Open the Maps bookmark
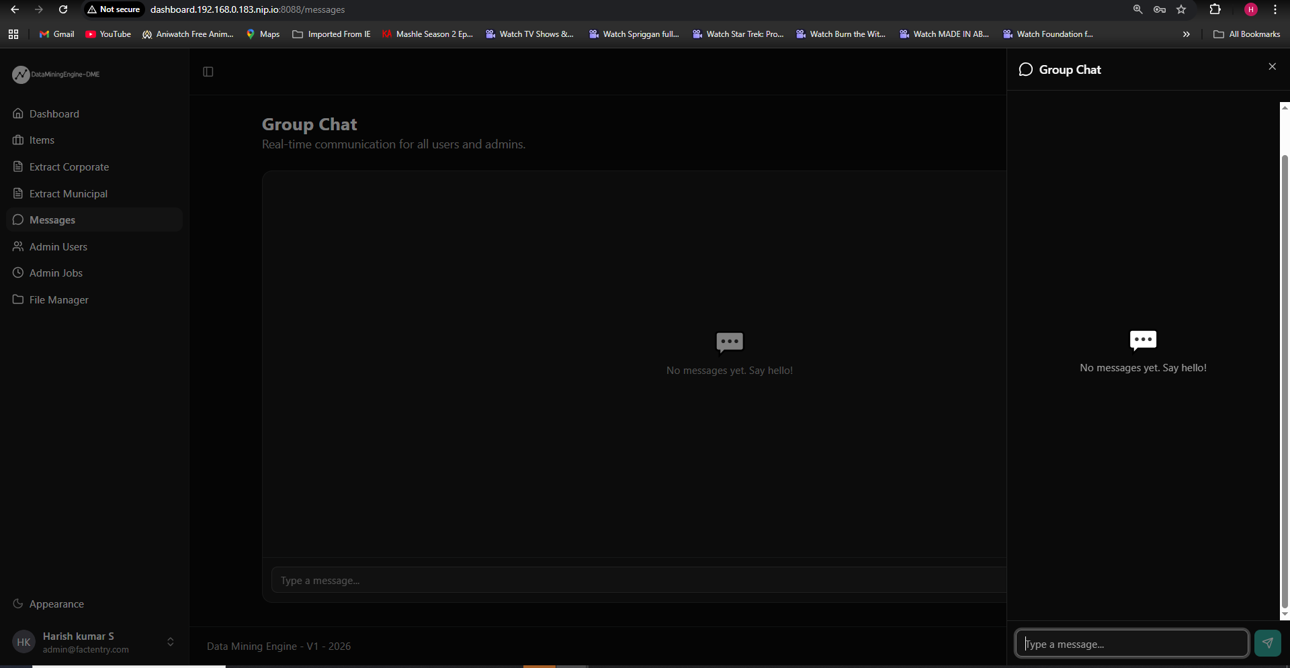Screen dimensions: 1290x668 pos(263,34)
